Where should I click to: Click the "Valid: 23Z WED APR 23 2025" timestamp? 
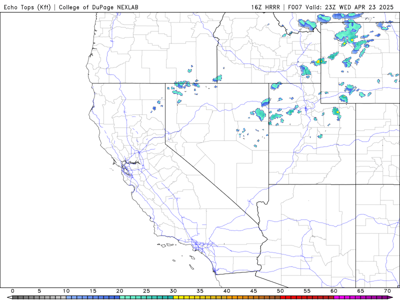[x=349, y=7]
